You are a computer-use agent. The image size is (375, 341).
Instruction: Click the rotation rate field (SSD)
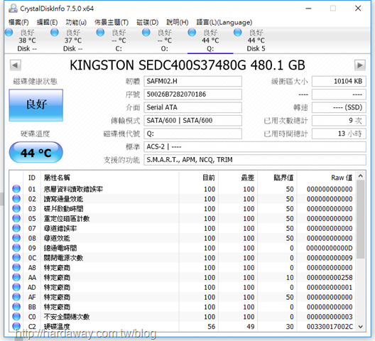point(339,107)
